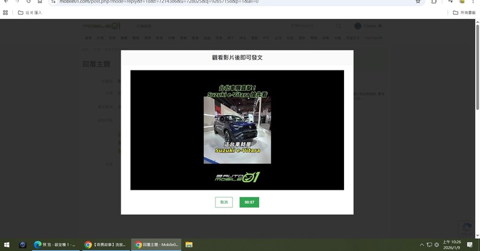The image size is (480, 251).
Task: Click the browser forward arrow
Action: [17, 1]
